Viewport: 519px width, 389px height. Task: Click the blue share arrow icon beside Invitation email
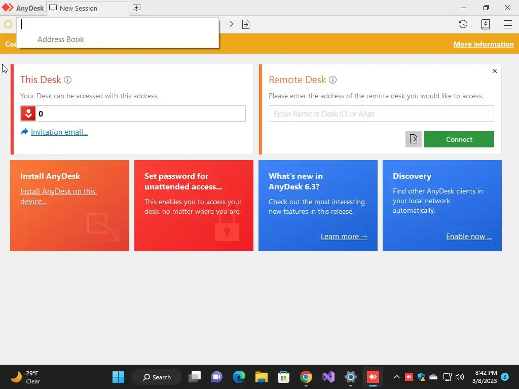coord(24,132)
